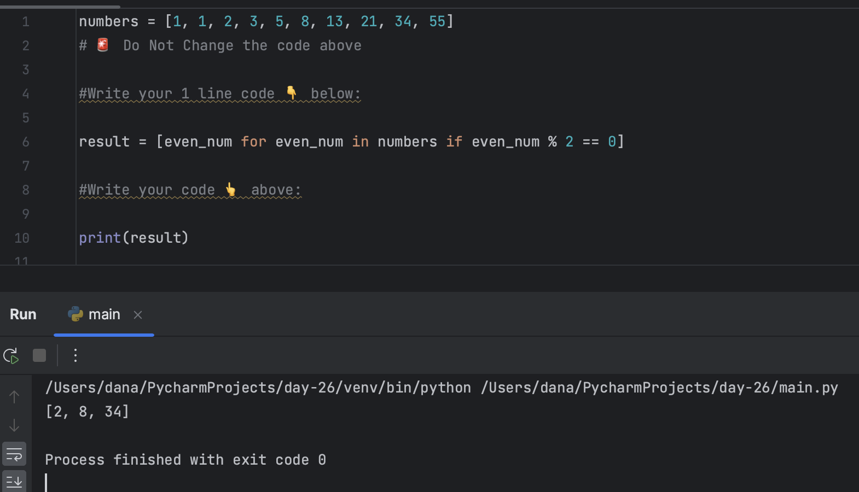859x492 pixels.
Task: Stop the running process
Action: [39, 356]
